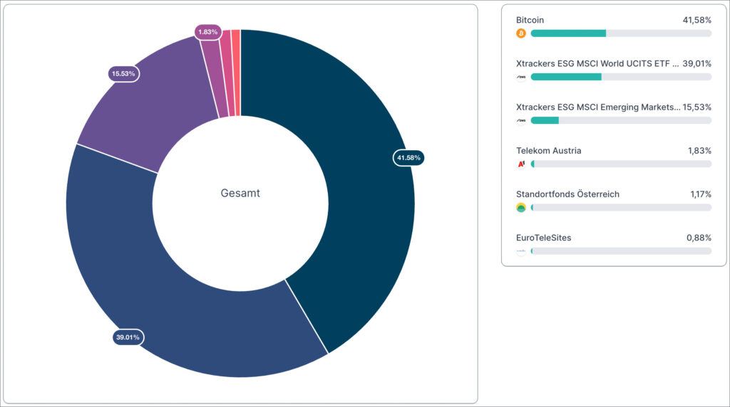Click the Gesamt label in the donut center

(240, 194)
